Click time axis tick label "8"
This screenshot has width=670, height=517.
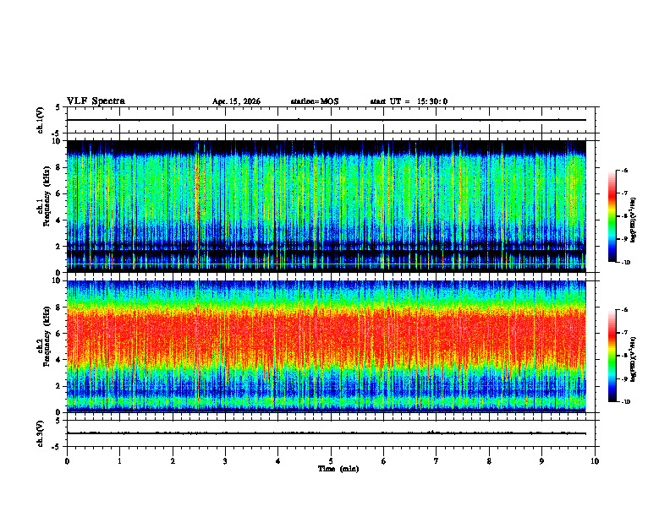489,461
